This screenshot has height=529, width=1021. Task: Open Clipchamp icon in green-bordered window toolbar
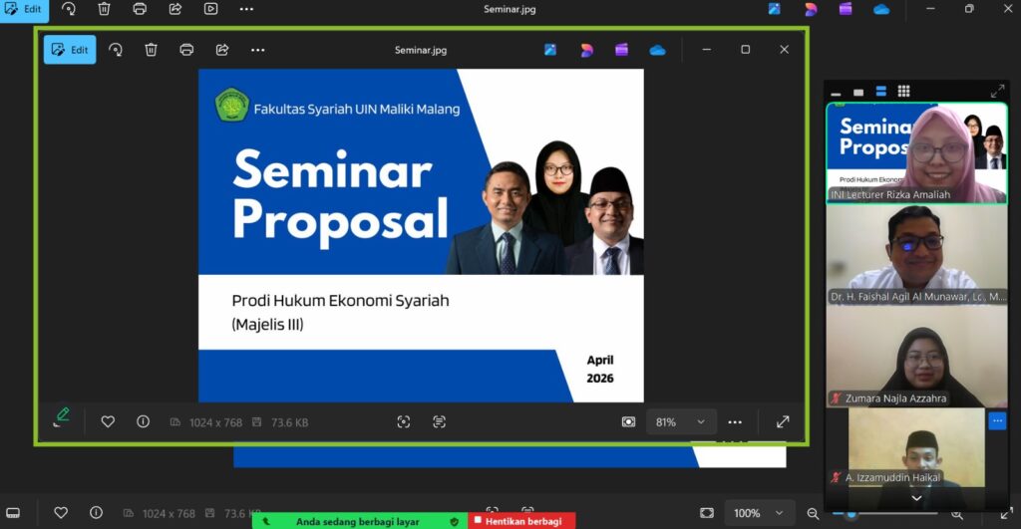click(621, 50)
